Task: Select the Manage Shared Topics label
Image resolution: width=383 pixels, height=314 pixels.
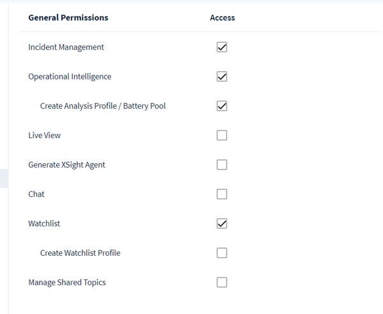Action: [67, 283]
